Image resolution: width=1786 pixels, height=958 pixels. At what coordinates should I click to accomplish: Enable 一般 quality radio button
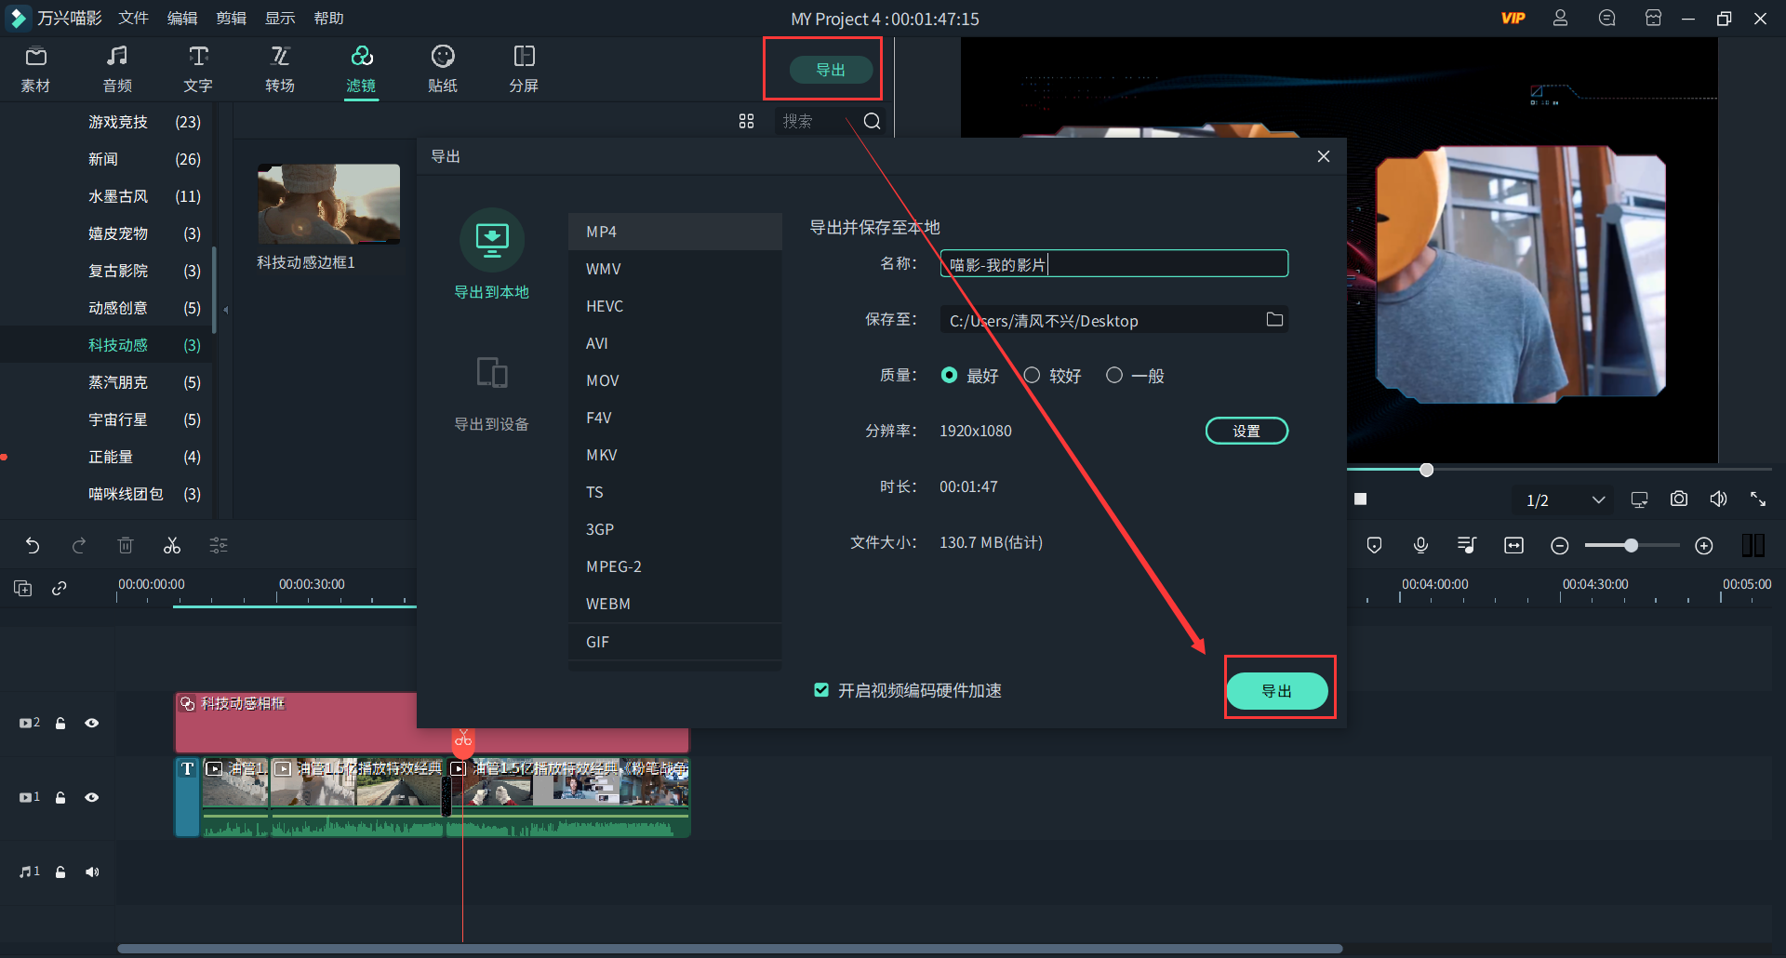pos(1114,375)
